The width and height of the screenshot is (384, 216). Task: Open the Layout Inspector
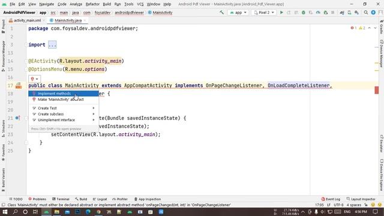361,199
